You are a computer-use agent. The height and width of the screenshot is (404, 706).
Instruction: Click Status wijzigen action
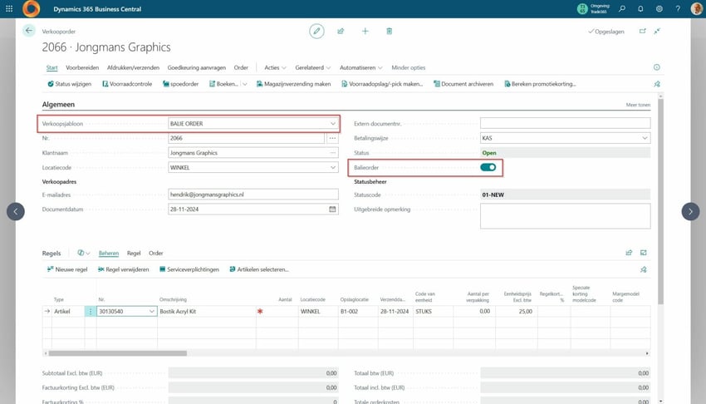[x=69, y=84]
